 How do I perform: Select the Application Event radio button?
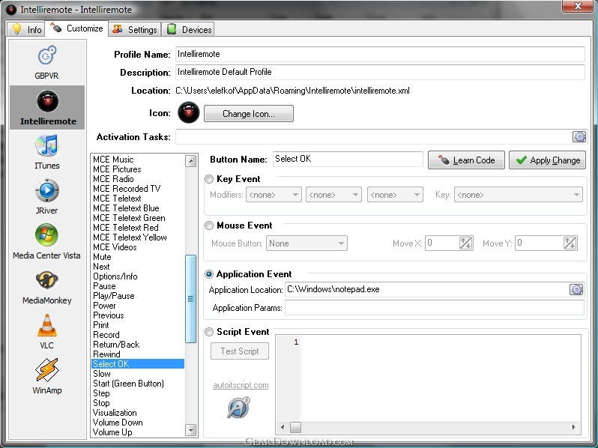point(209,274)
